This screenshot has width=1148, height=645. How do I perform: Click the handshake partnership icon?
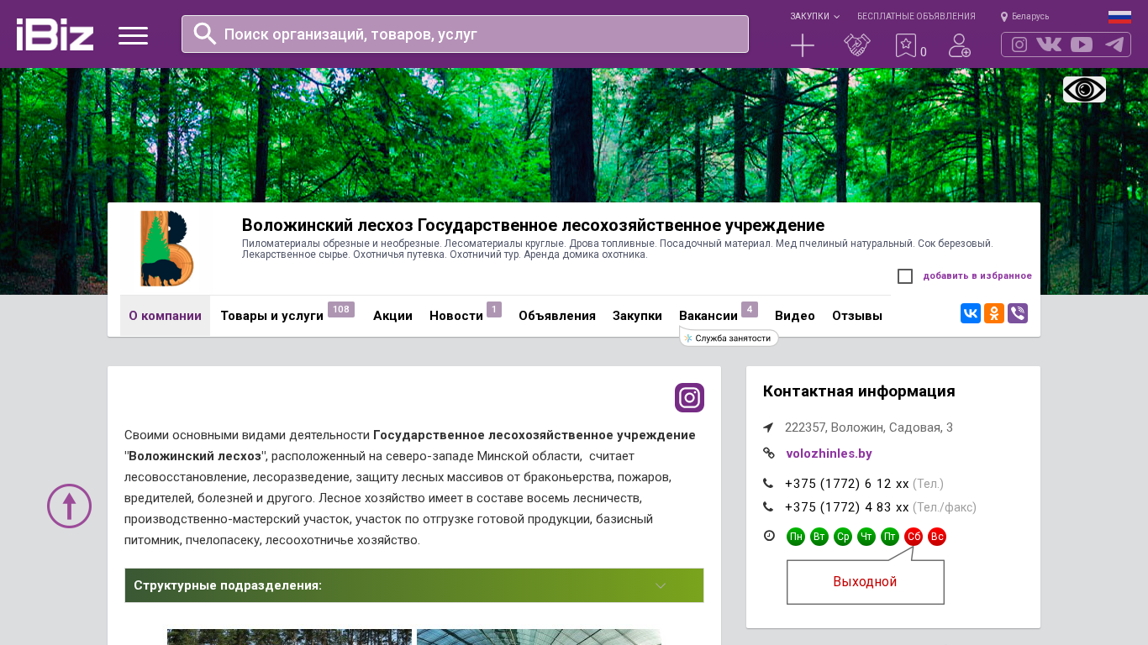(856, 45)
